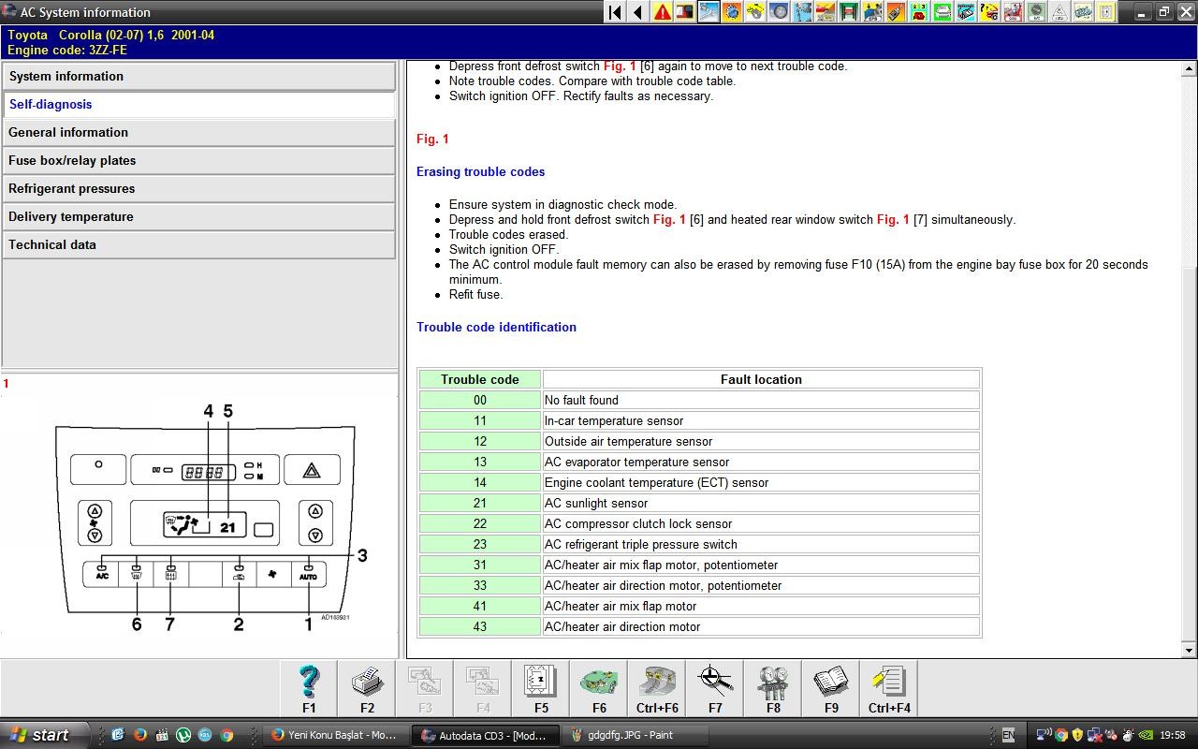Image resolution: width=1198 pixels, height=749 pixels.
Task: Click the F6 component location icon
Action: (599, 688)
